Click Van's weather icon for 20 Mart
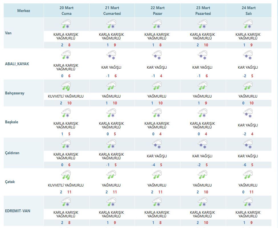Image resolution: width=278 pixels, height=228 pixels. (x=66, y=24)
